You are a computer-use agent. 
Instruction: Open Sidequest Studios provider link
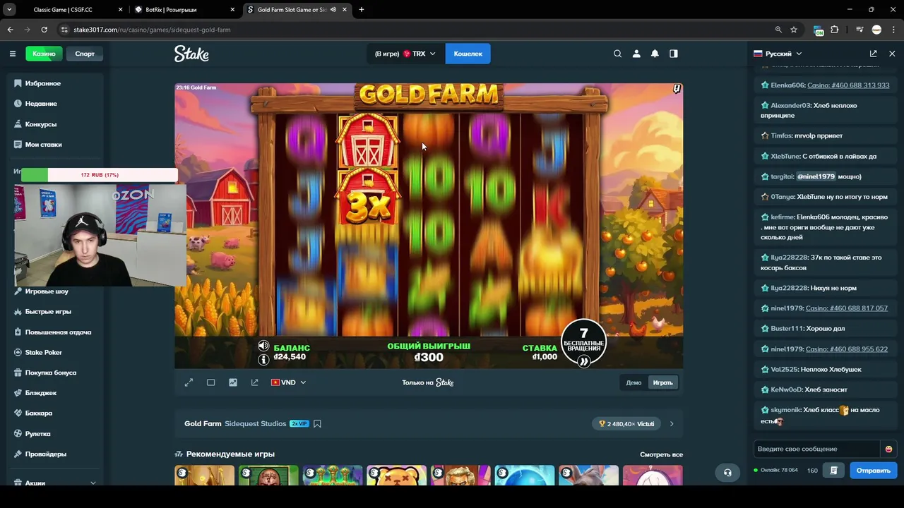256,424
